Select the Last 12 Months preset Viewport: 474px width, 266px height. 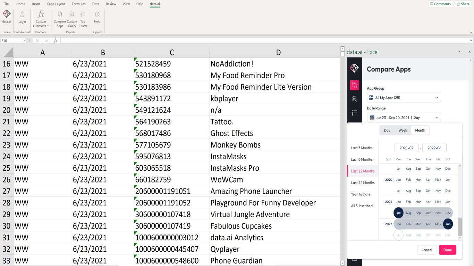click(363, 171)
